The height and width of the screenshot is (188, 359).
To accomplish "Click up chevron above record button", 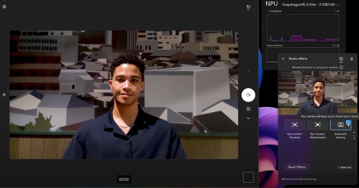I will point(248,72).
